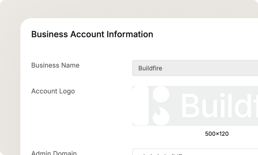Click the "Account Logo" label
The image size is (258, 155).
pos(53,91)
